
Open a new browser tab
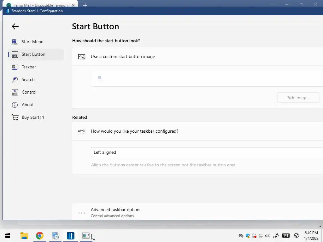pos(85,5)
